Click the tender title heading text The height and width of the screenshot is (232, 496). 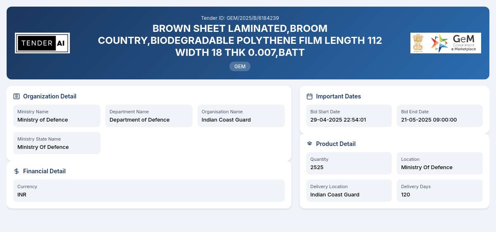click(x=240, y=41)
